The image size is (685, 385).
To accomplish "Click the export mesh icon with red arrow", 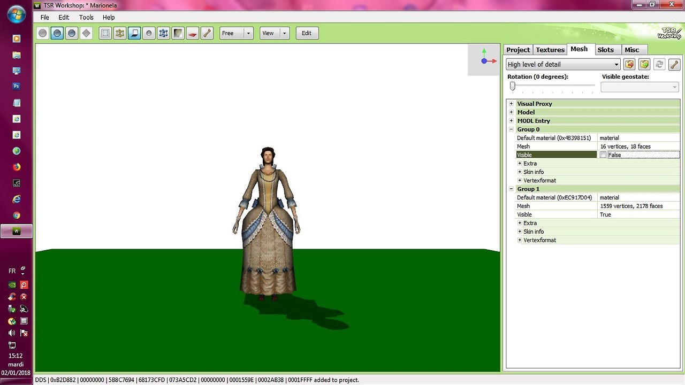I will tap(629, 64).
